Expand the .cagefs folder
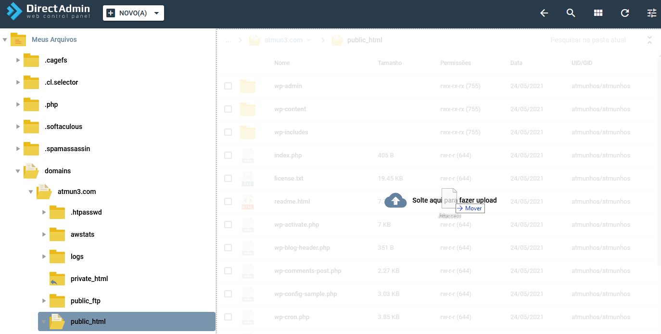Image resolution: width=661 pixels, height=334 pixels. [18, 60]
